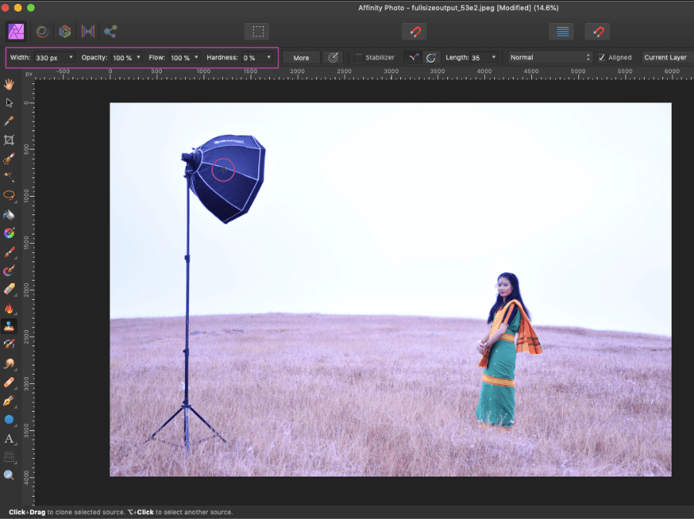Select the Freehand Selection lasso tool

pyautogui.click(x=9, y=196)
